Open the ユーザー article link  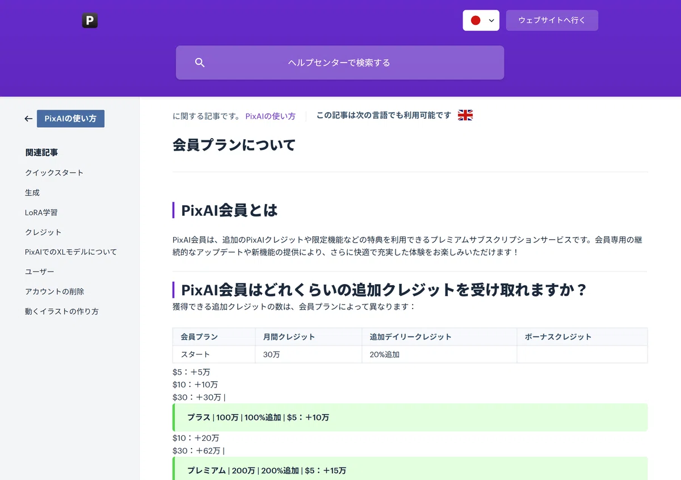click(40, 272)
